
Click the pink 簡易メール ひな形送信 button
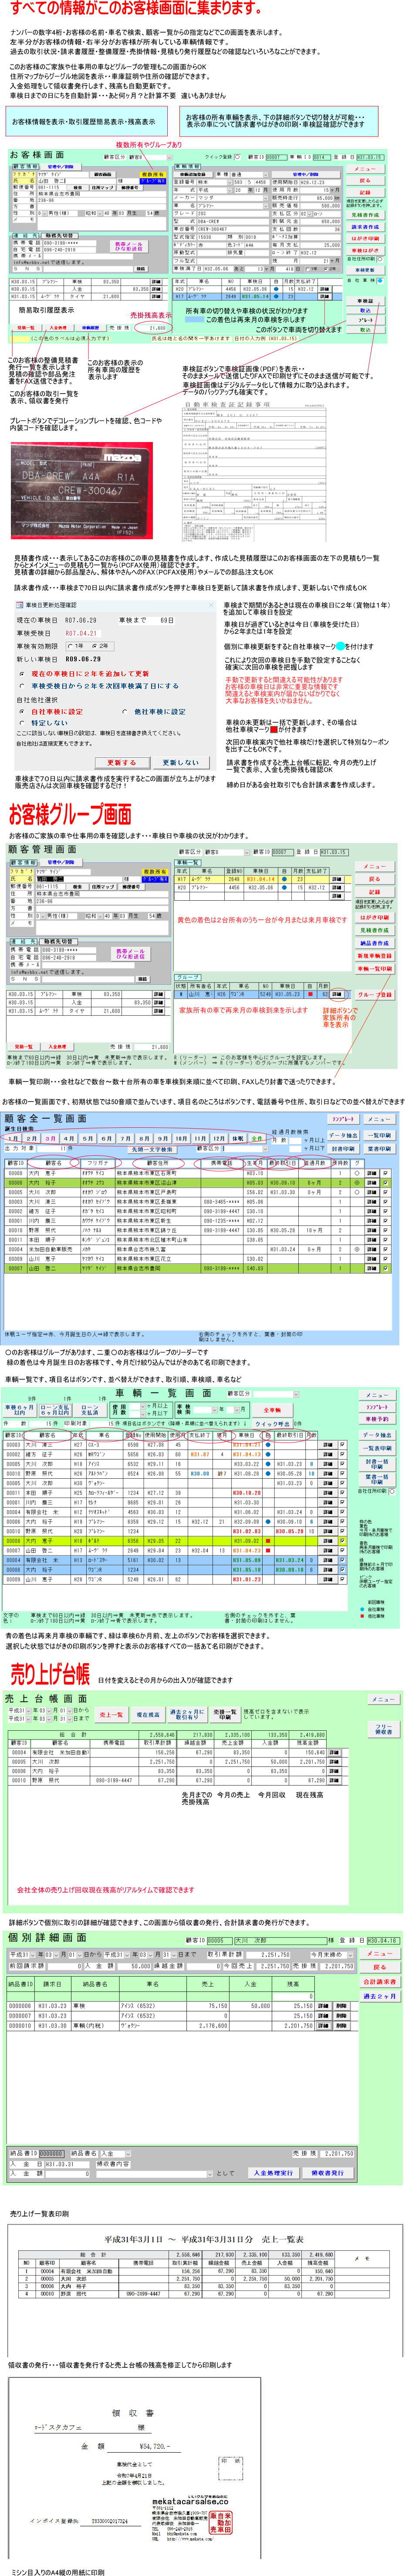tap(129, 245)
